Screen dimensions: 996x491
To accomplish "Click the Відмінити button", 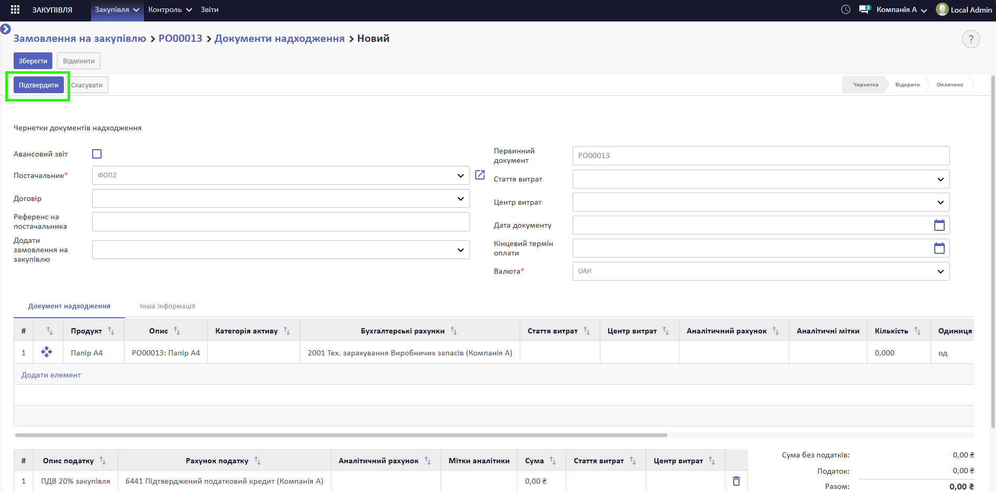I will 79,61.
